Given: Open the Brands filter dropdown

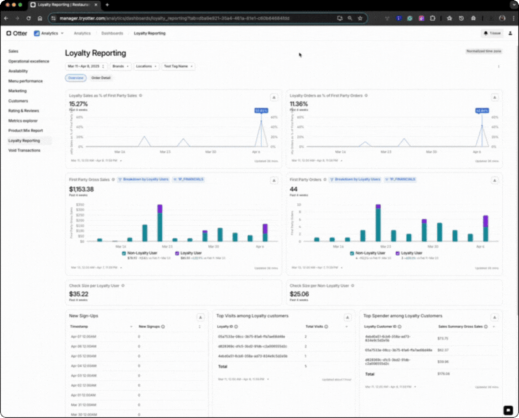Looking at the screenshot, I should 121,66.
